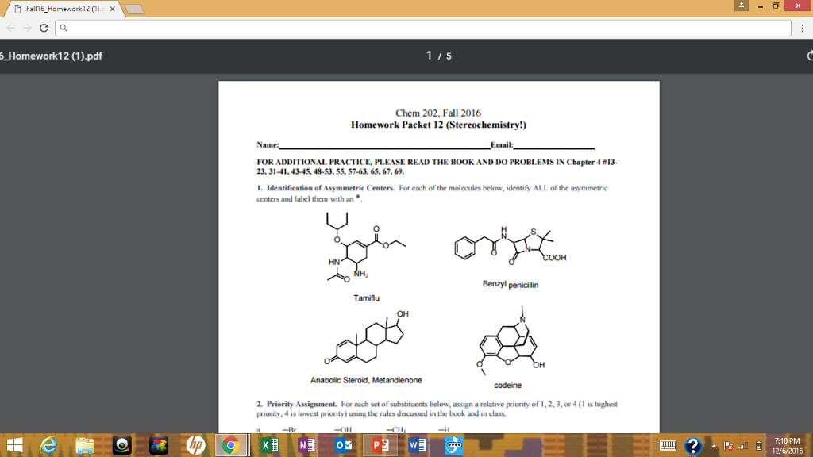This screenshot has width=813, height=457.
Task: Click the codeine structure drawing
Action: pos(511,340)
